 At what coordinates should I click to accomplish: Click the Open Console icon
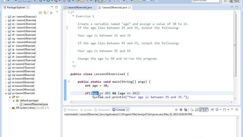click(224, 110)
